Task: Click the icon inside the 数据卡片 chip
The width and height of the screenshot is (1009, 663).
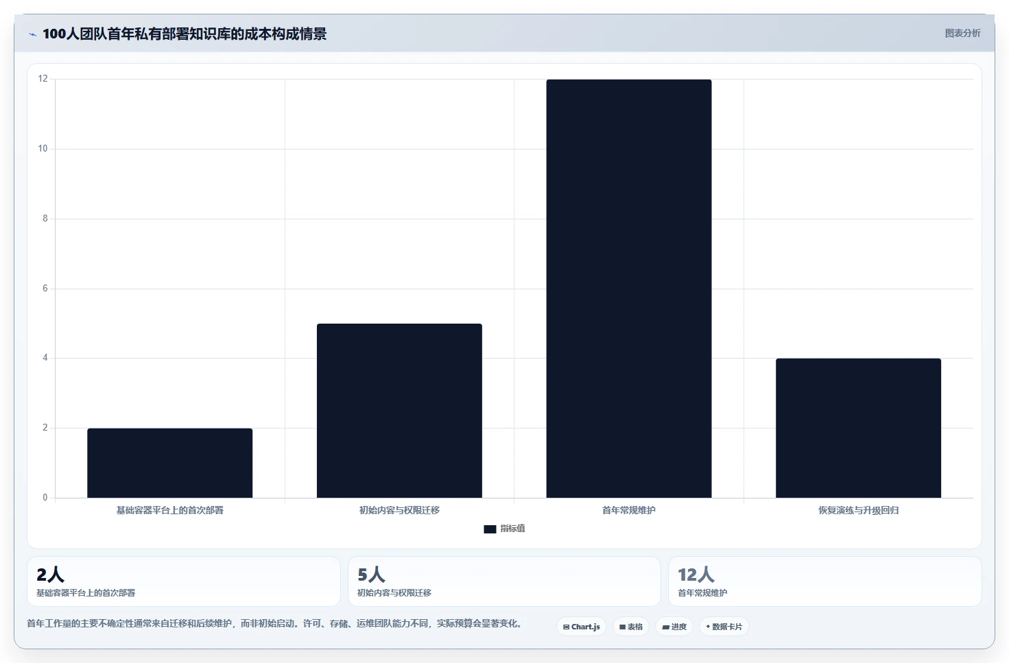Action: [708, 627]
